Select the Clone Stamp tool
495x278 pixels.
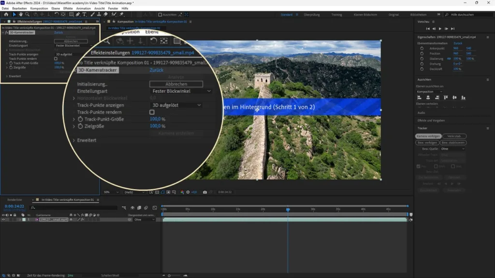pos(99,14)
